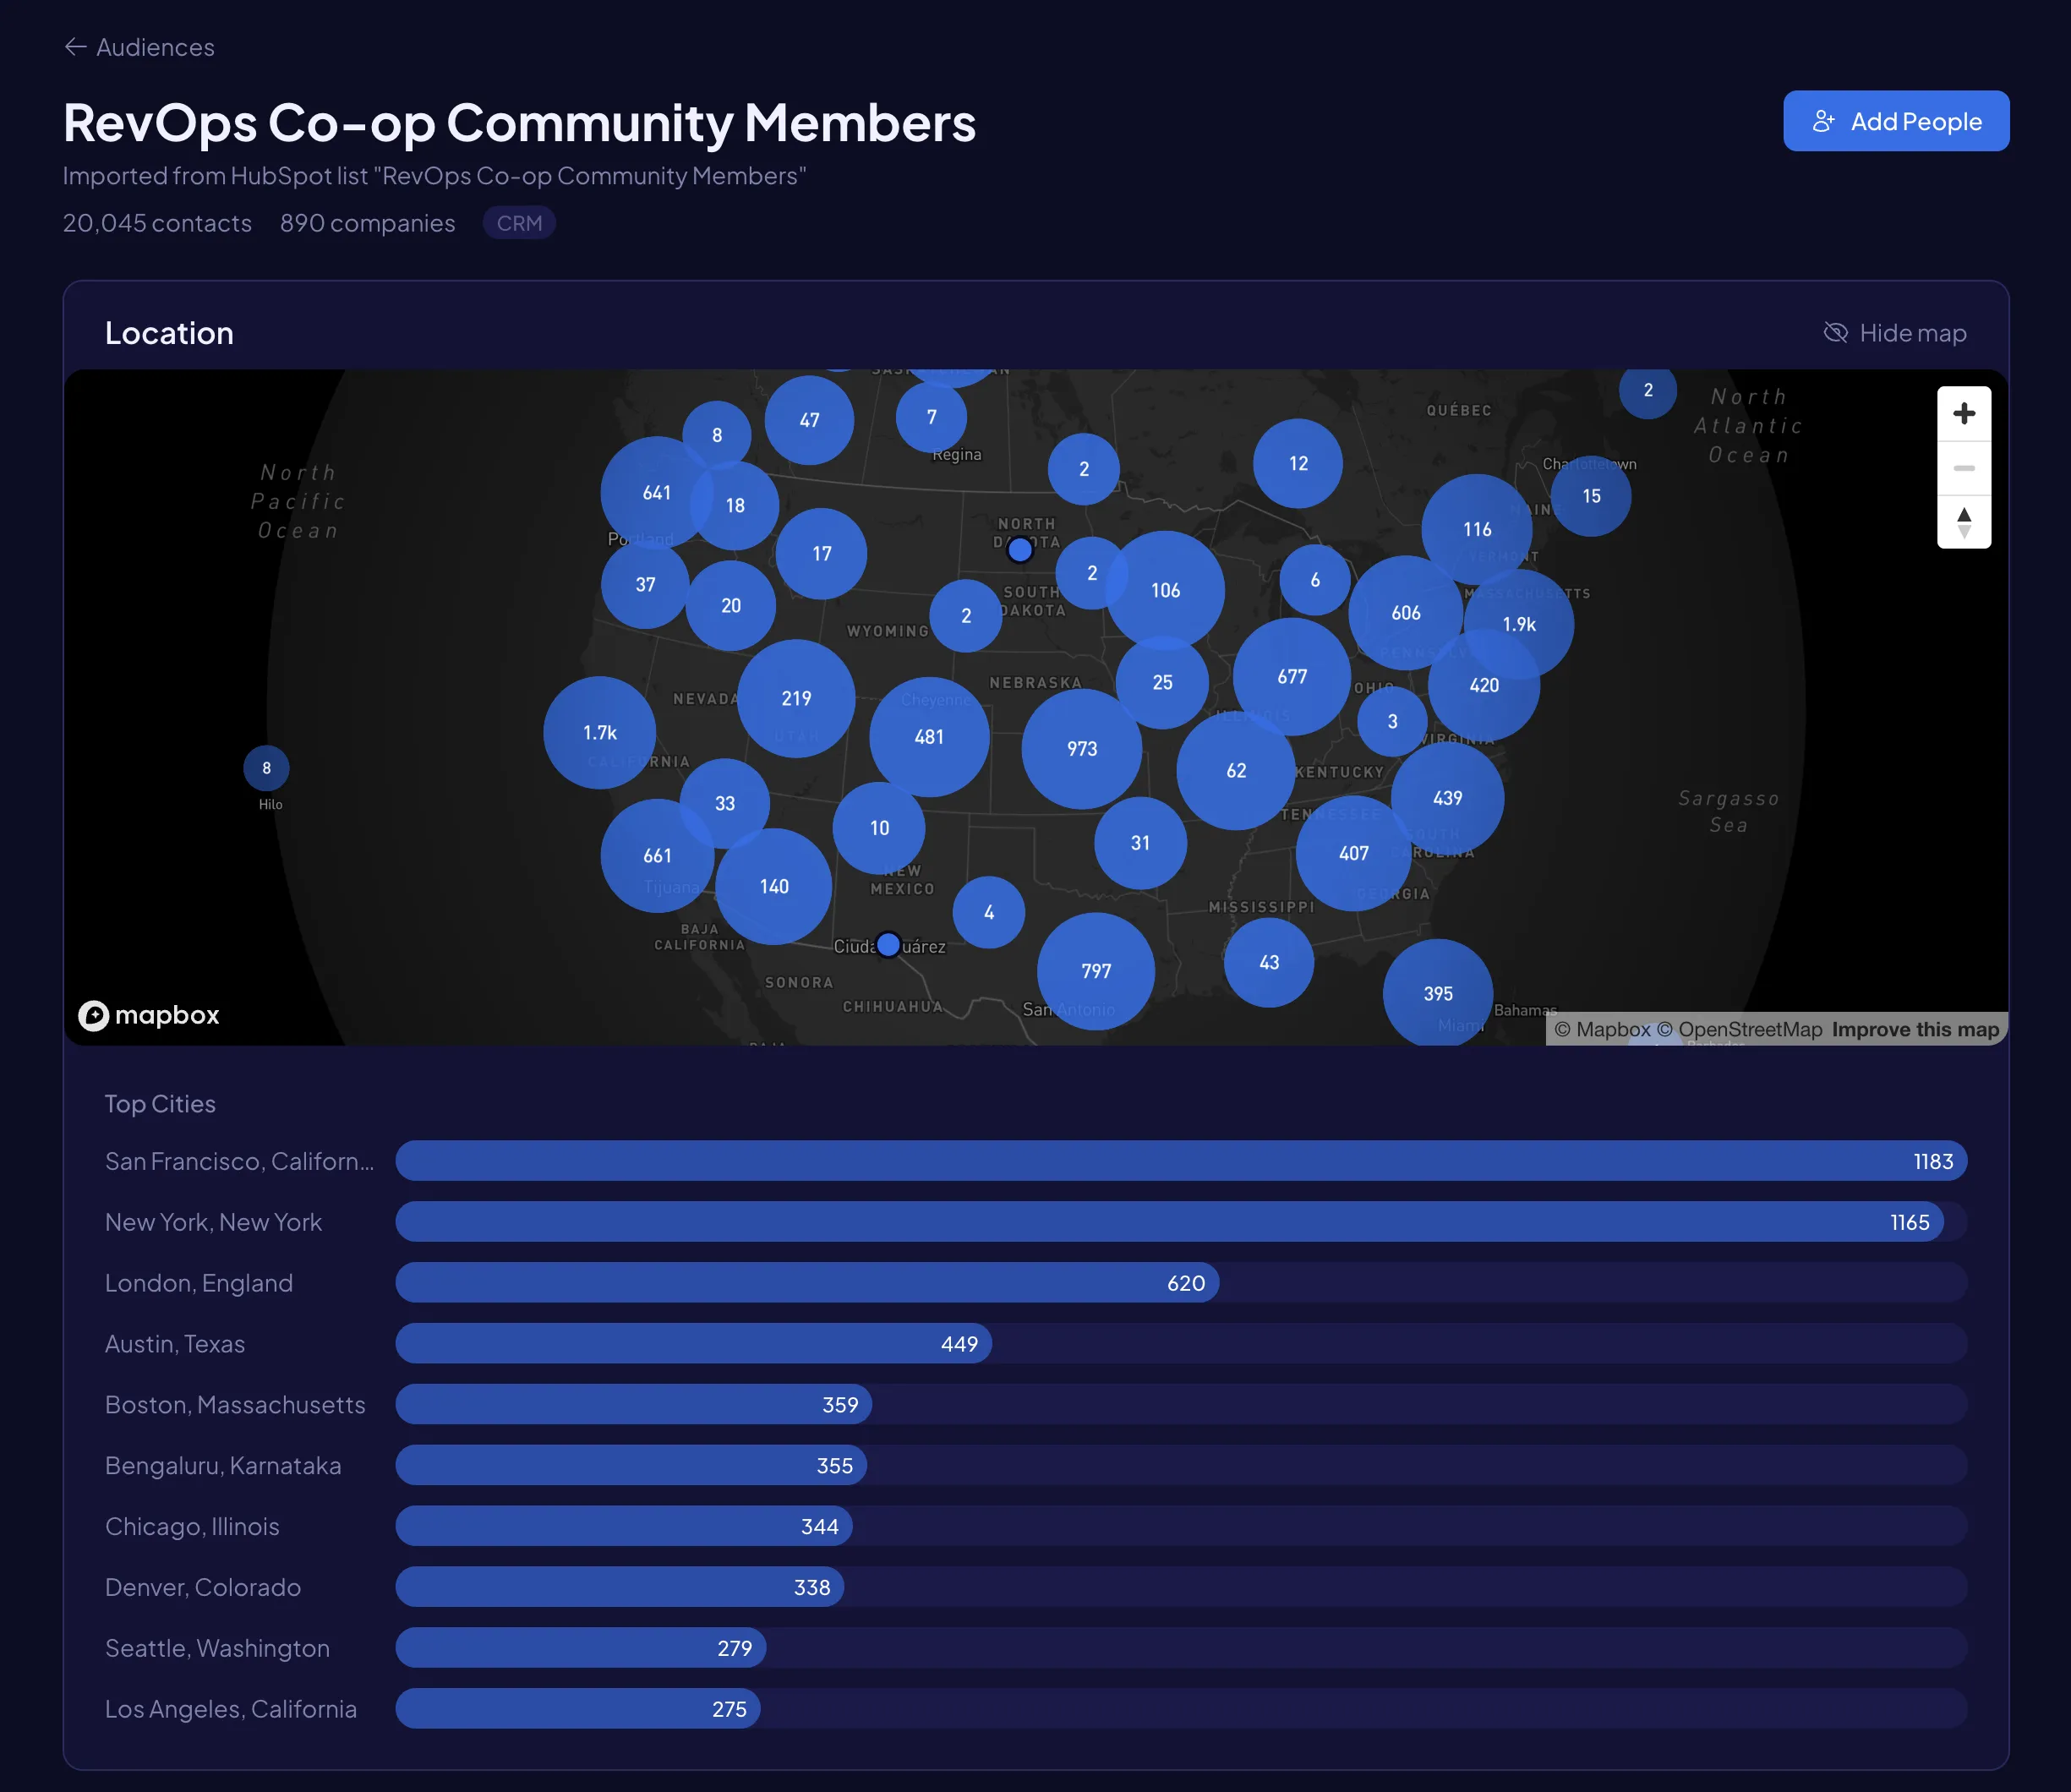Select the 797 cluster near San Antonio

tap(1095, 970)
